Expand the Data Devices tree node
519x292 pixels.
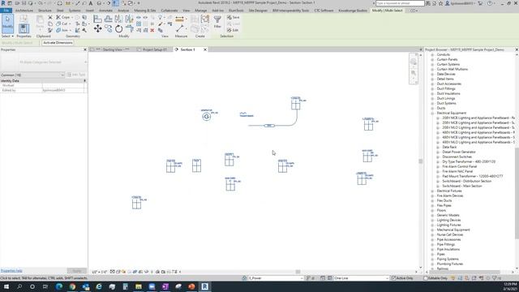(432, 74)
